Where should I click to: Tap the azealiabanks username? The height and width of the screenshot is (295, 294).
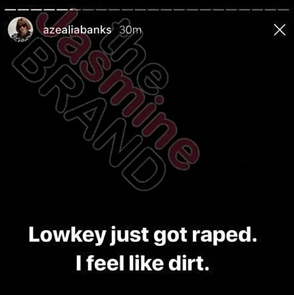click(x=77, y=30)
